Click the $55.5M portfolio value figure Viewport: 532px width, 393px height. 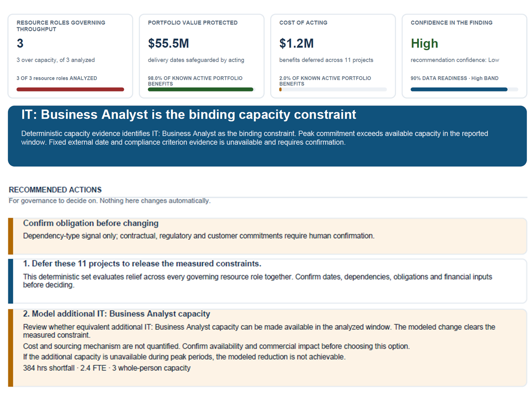[168, 43]
